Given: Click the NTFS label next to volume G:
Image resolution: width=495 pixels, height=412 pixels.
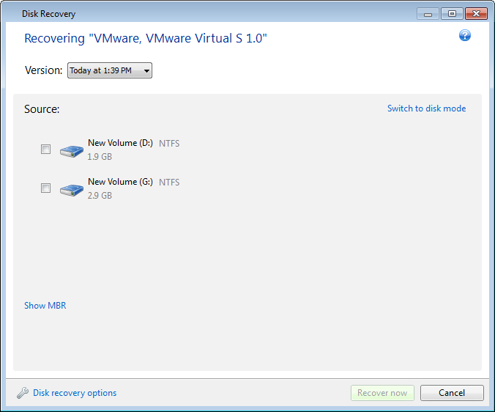Looking at the screenshot, I should [169, 183].
